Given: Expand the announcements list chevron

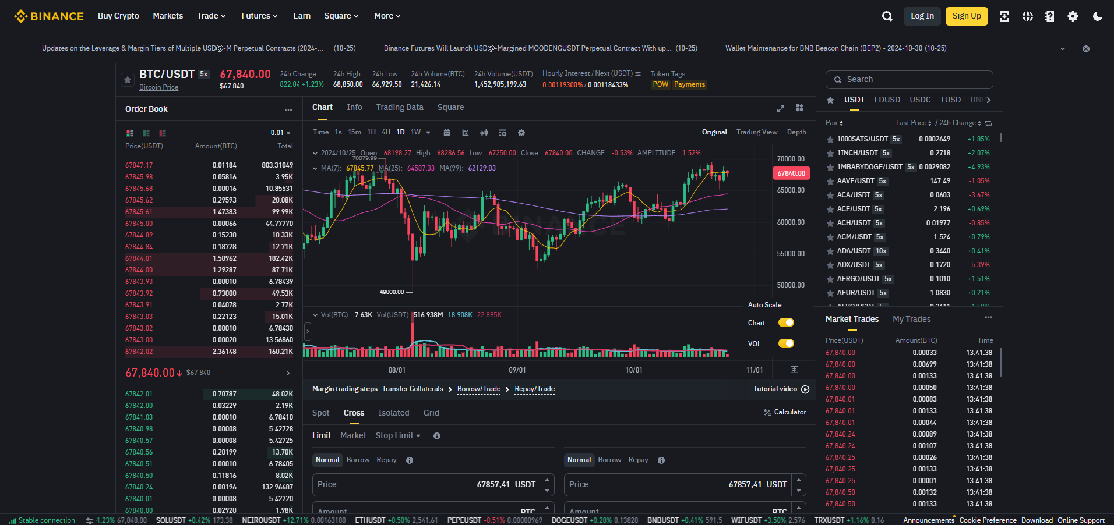Looking at the screenshot, I should pos(1063,49).
